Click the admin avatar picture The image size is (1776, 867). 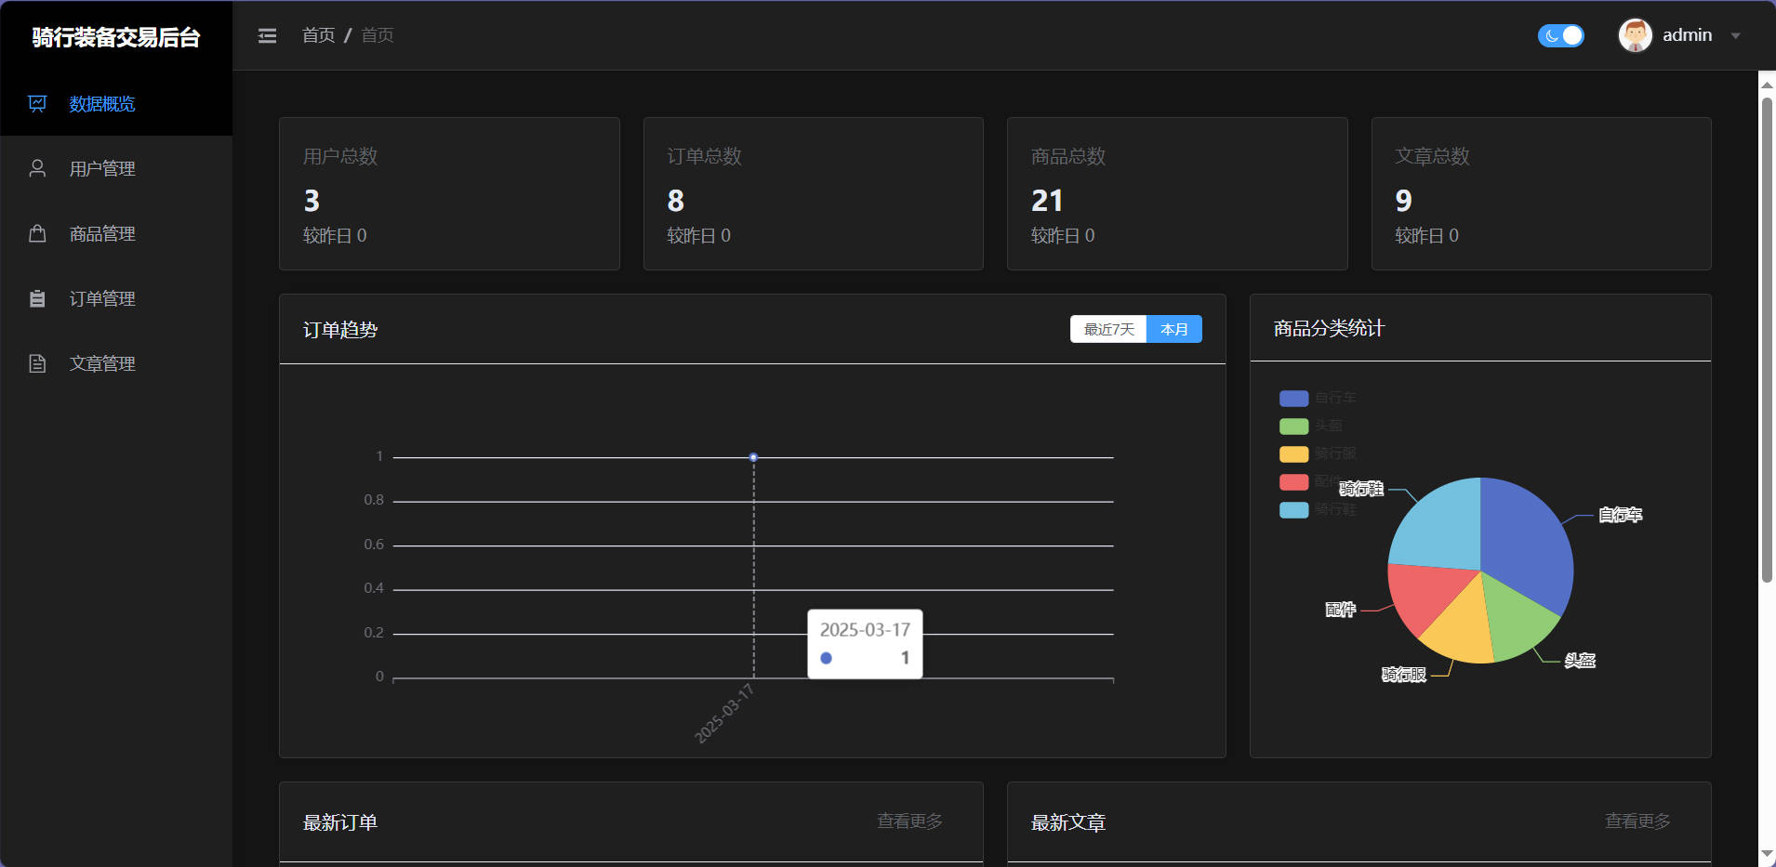(x=1635, y=35)
